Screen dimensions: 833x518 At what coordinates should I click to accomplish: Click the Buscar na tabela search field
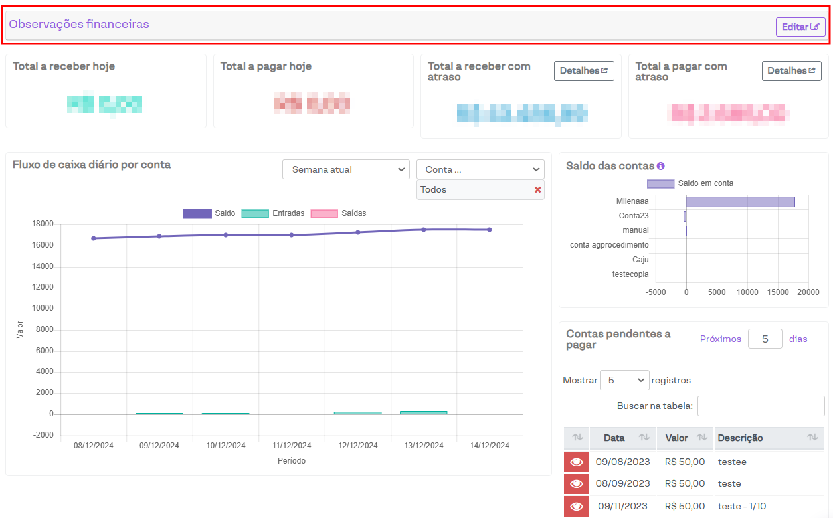click(761, 406)
